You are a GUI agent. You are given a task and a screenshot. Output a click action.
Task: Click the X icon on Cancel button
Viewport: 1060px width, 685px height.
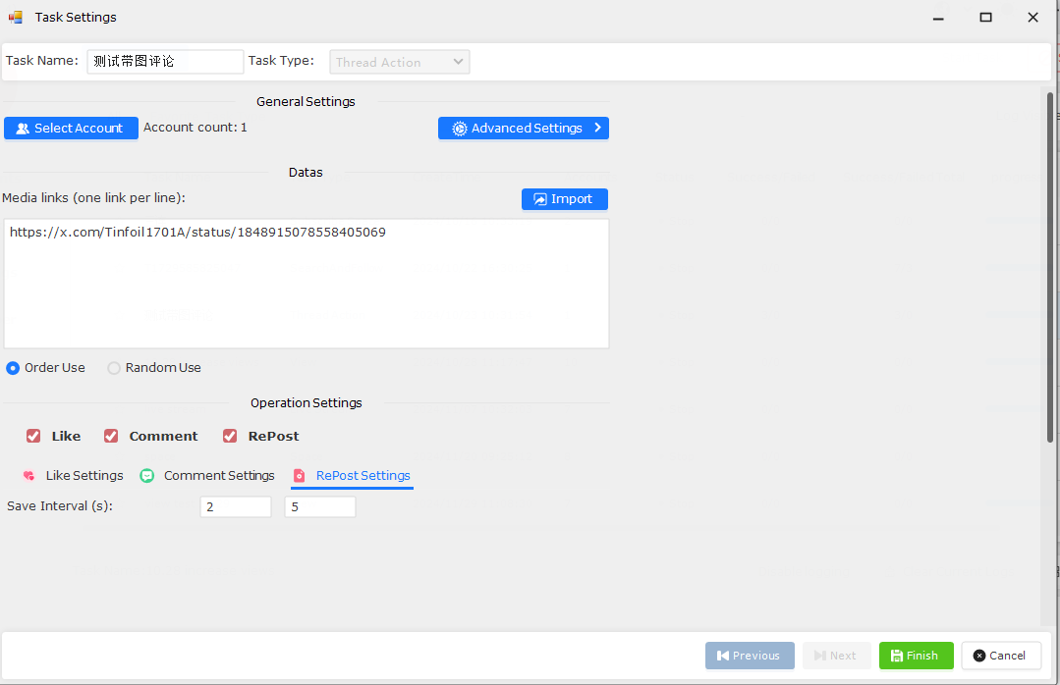978,656
